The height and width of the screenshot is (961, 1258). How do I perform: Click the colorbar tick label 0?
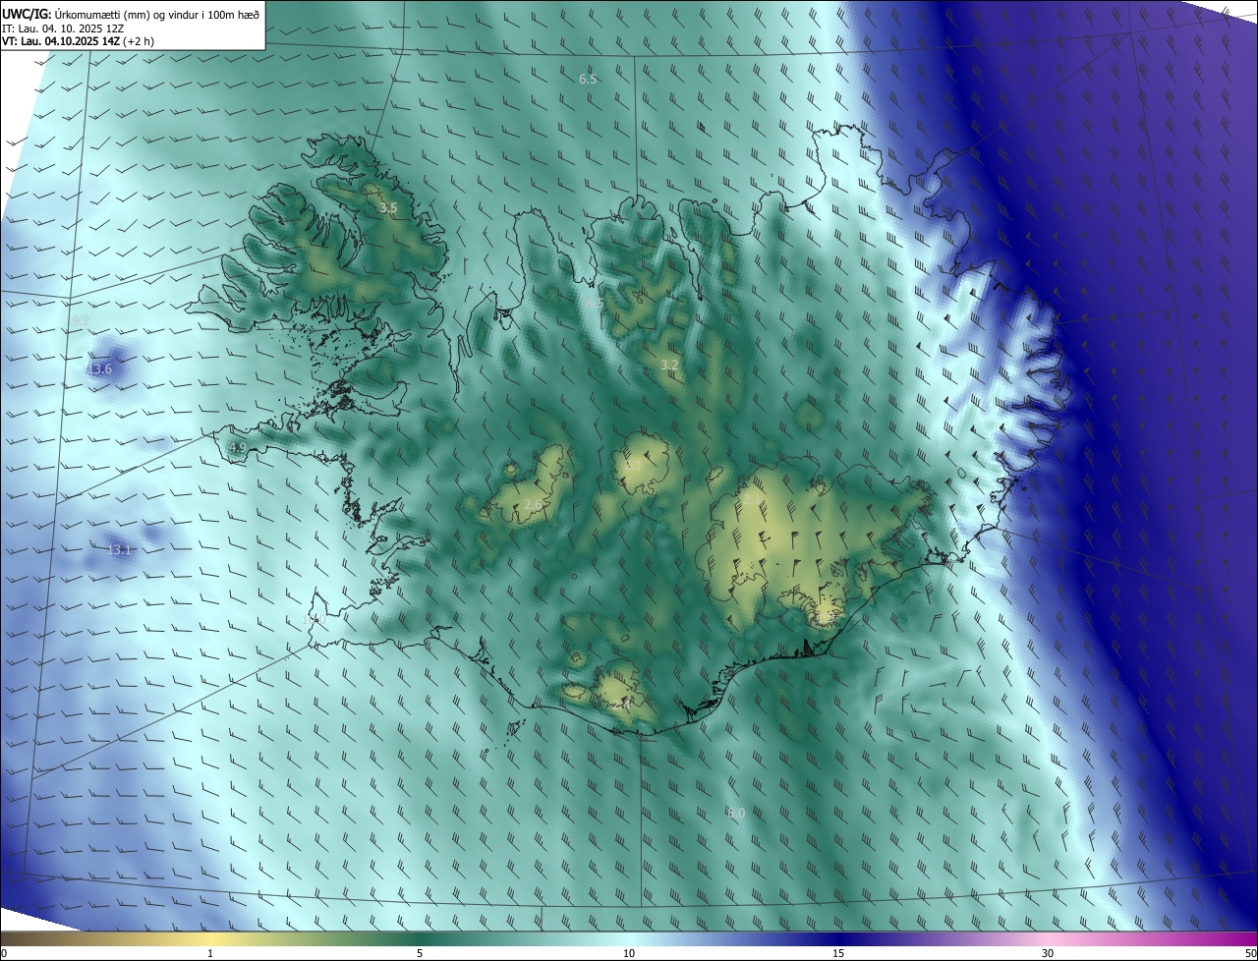(4, 953)
